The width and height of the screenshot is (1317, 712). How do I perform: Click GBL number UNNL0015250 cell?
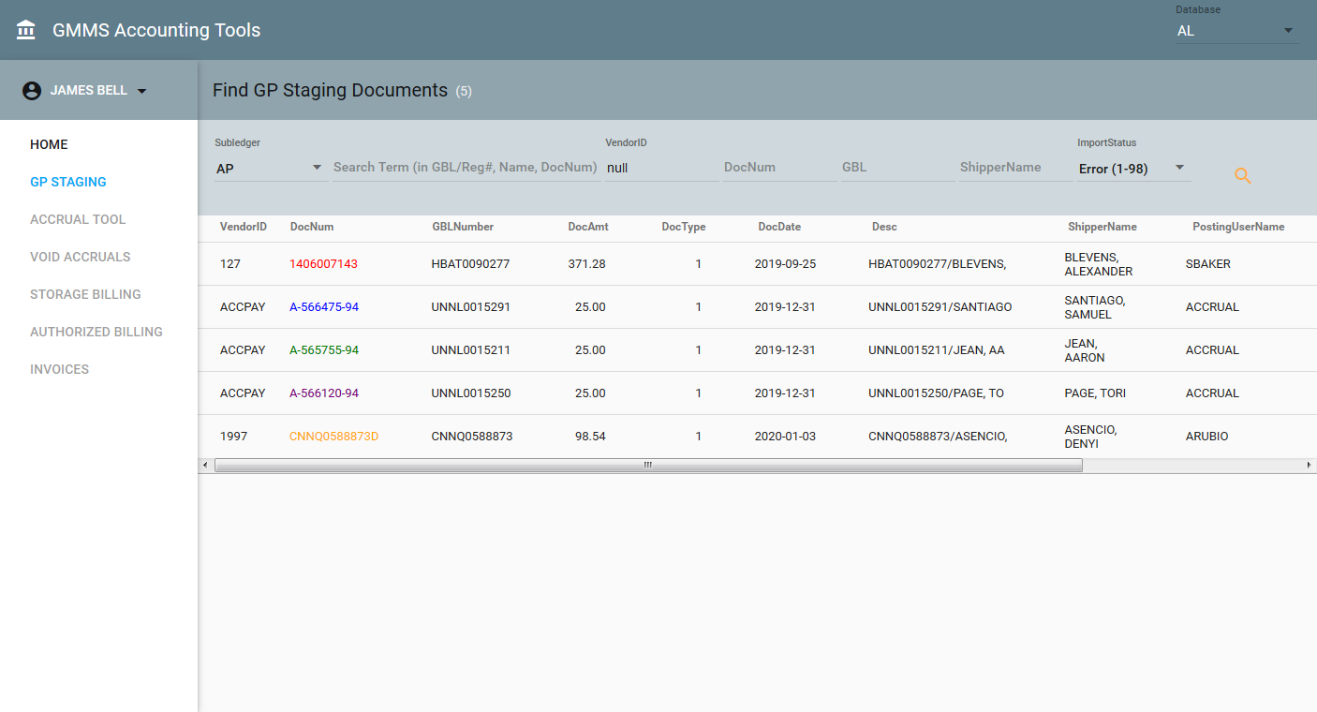(471, 393)
